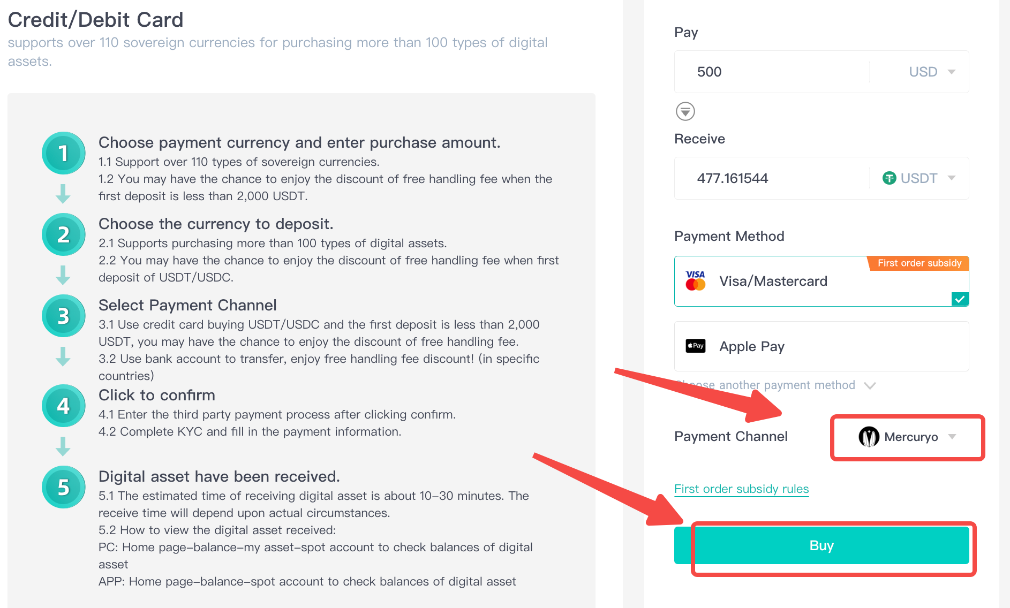The width and height of the screenshot is (1010, 608).
Task: Open First order subsidy rules link
Action: [741, 489]
